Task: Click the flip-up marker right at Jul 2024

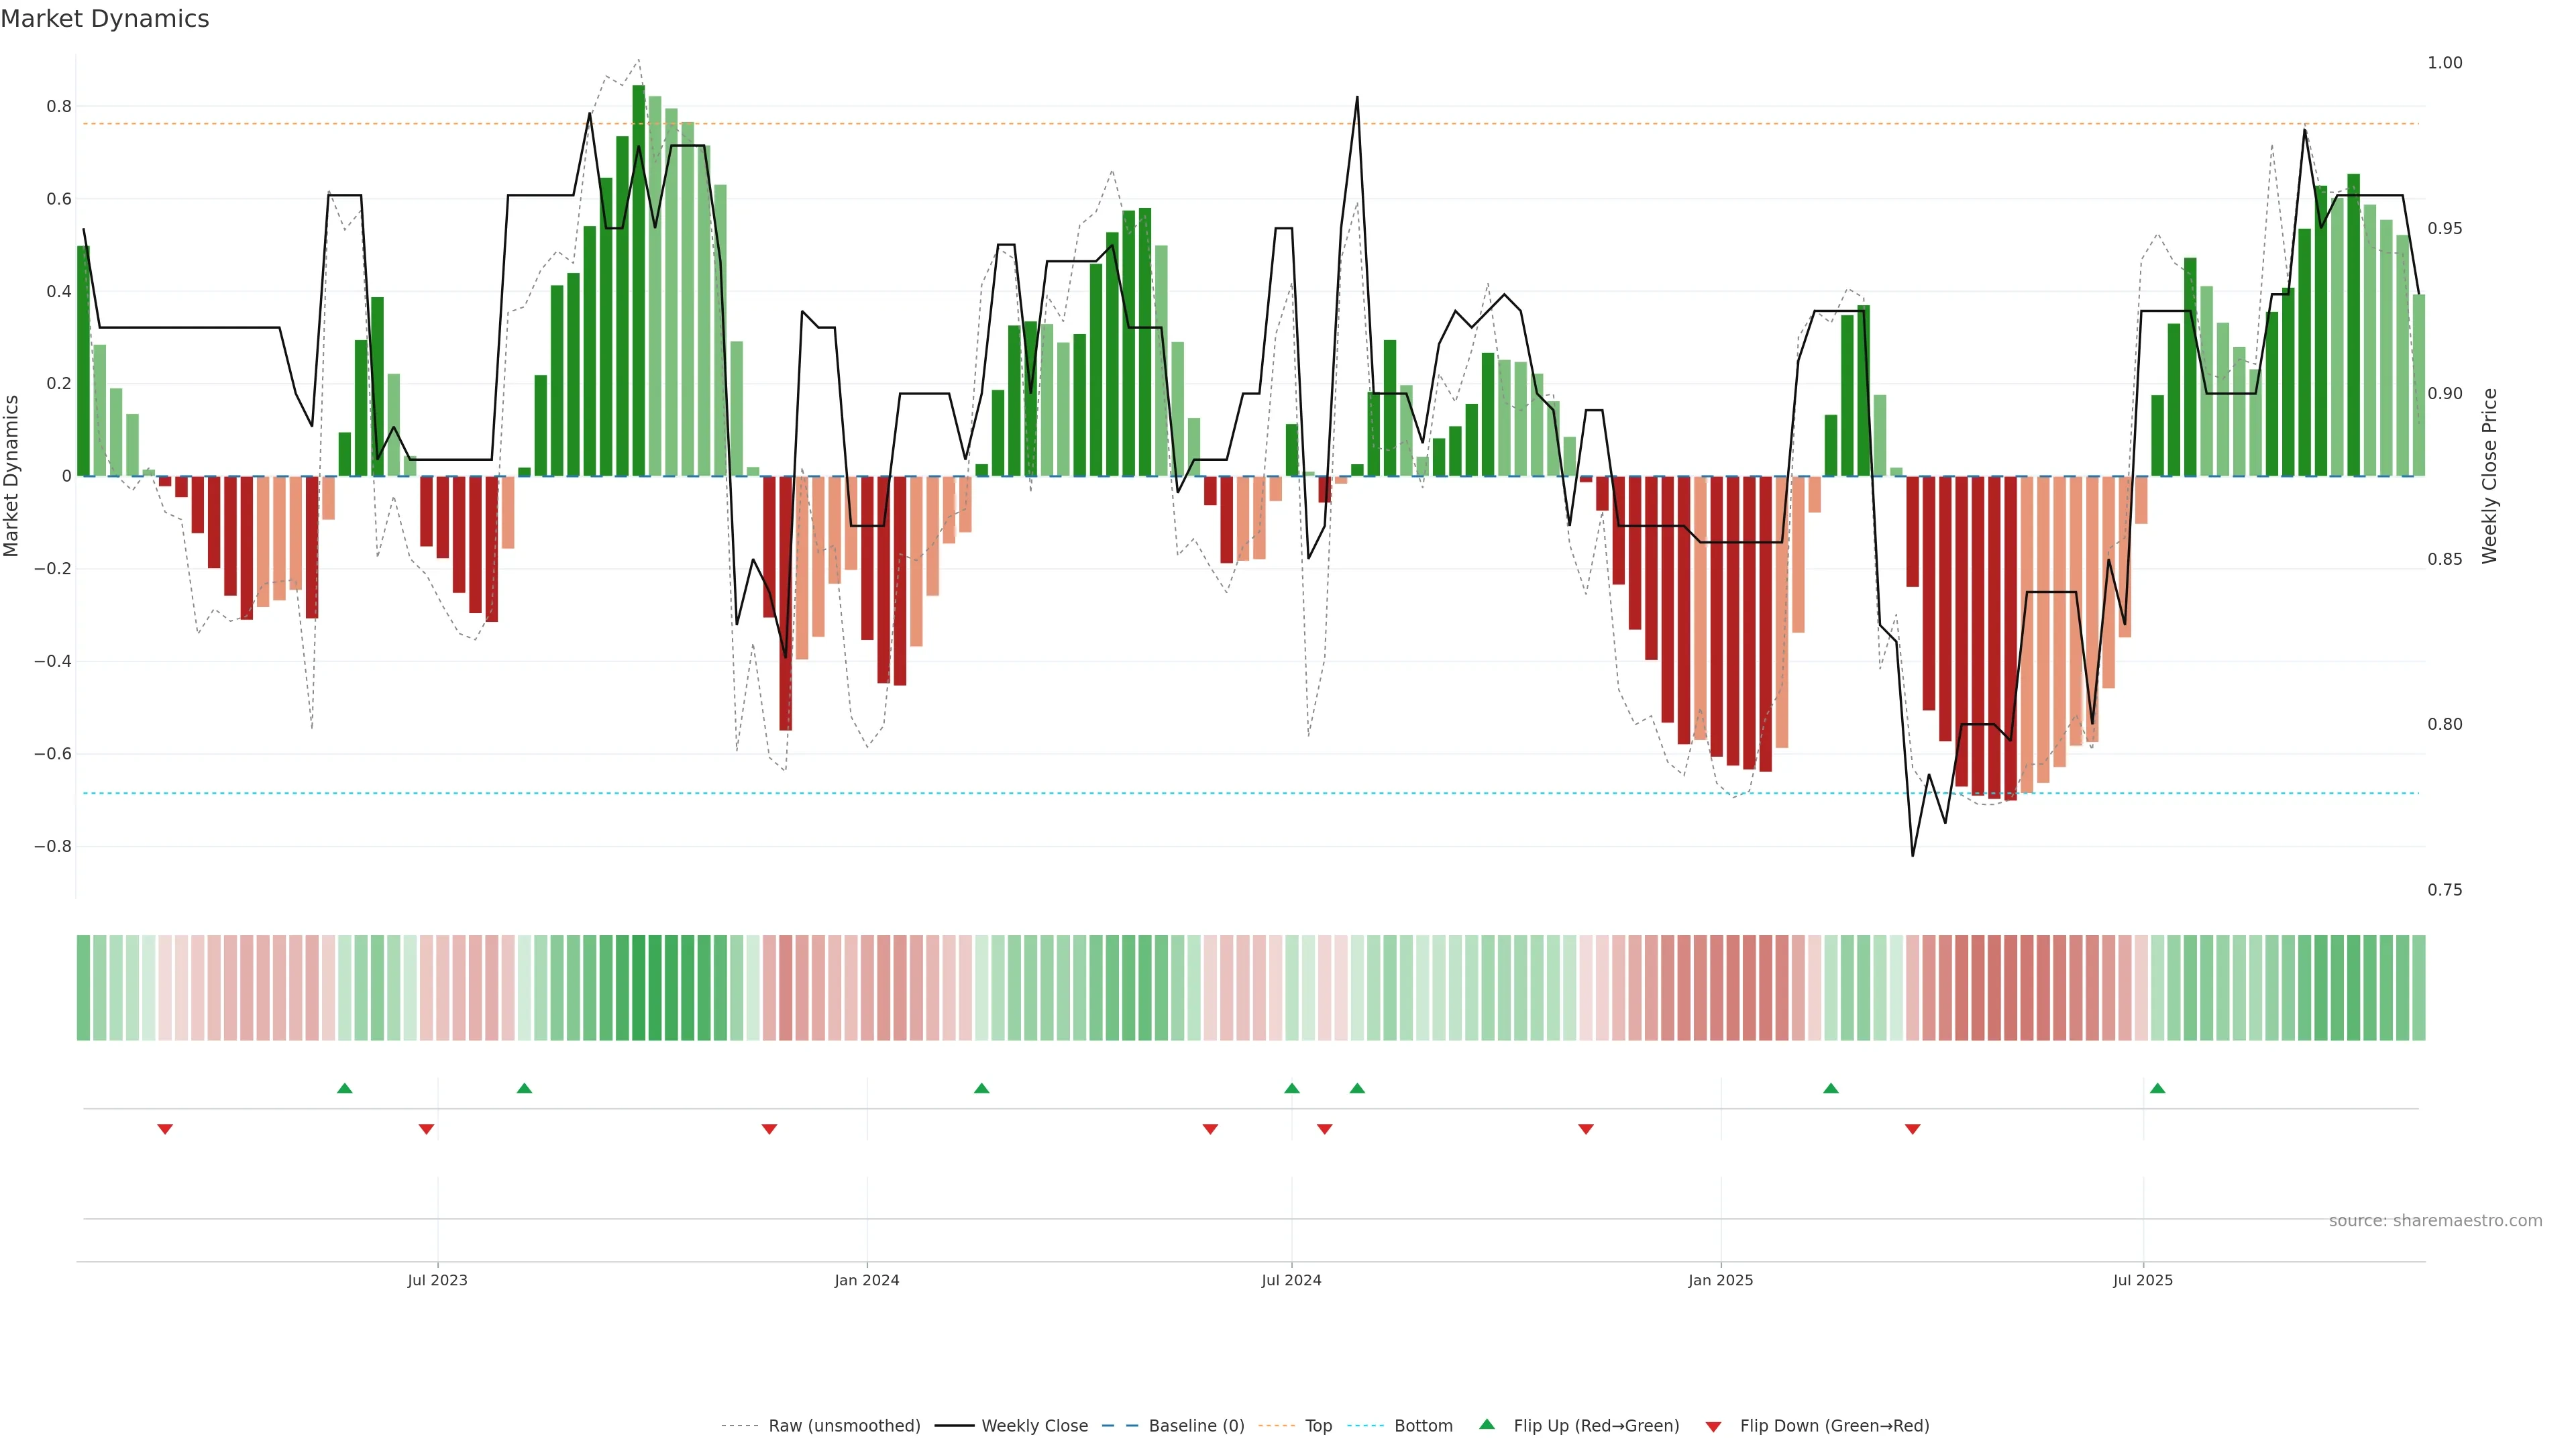Action: coord(1292,1088)
